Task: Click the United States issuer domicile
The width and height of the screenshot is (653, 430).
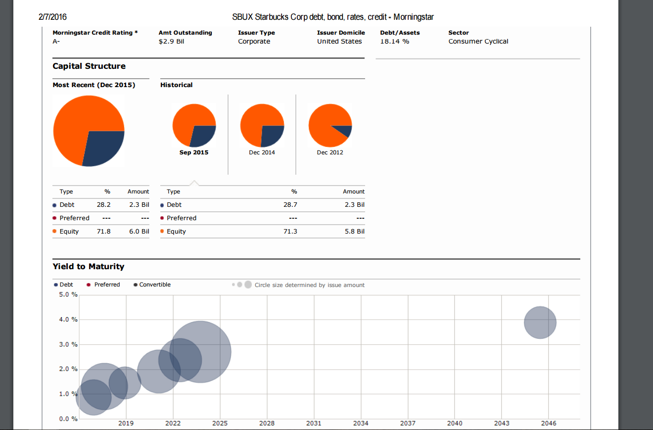Action: coord(339,42)
